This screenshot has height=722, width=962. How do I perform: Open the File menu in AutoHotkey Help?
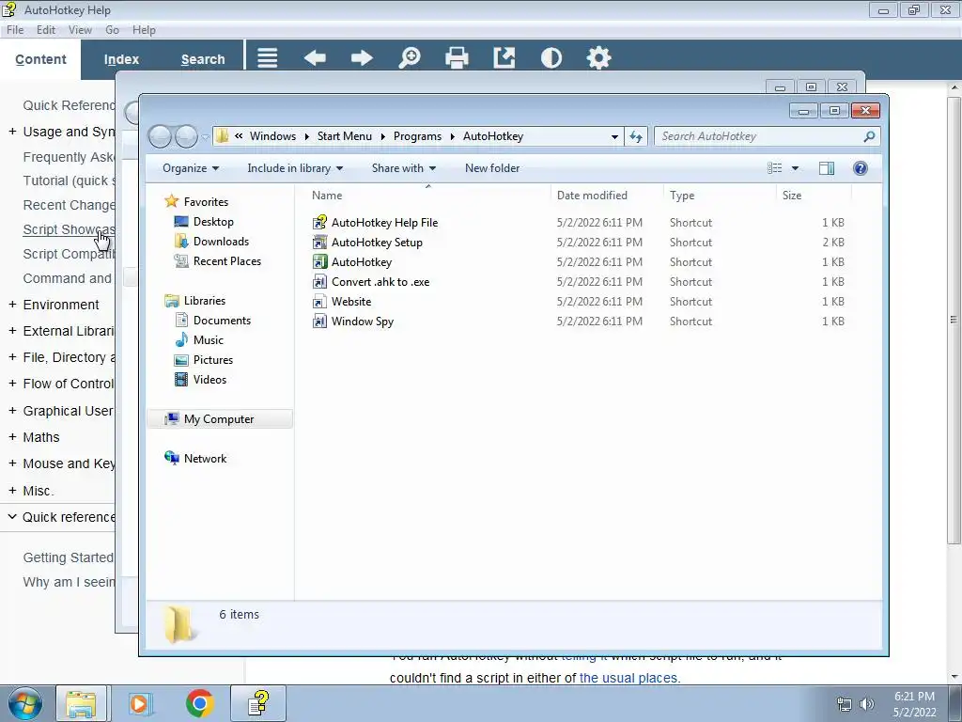15,30
